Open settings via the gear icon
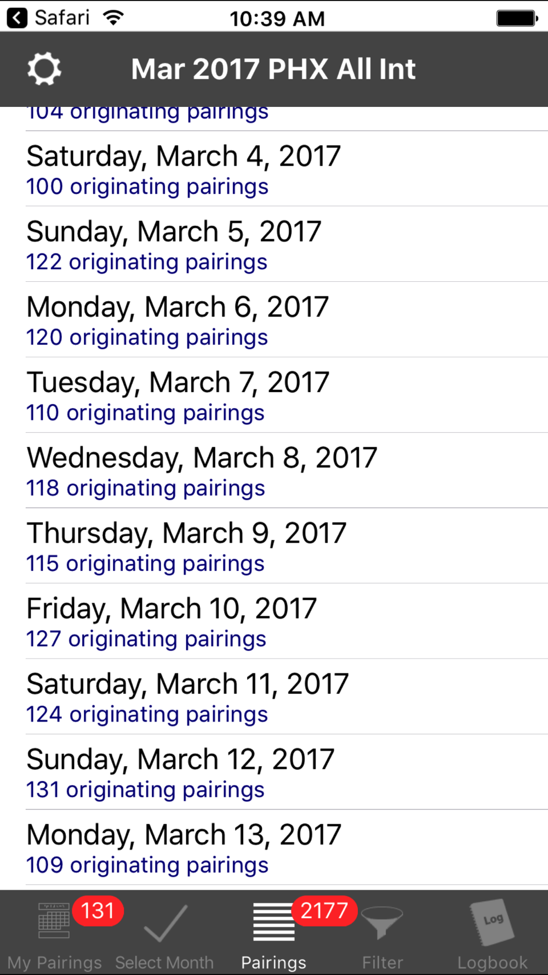The height and width of the screenshot is (975, 548). point(44,69)
